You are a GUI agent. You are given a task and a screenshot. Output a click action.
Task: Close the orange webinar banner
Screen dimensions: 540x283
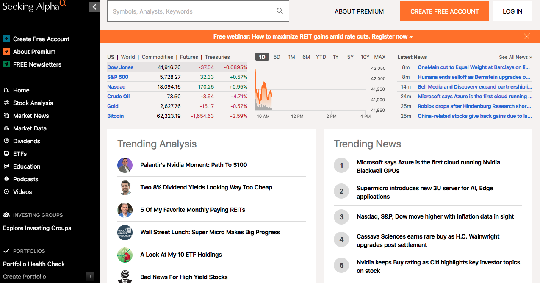527,36
